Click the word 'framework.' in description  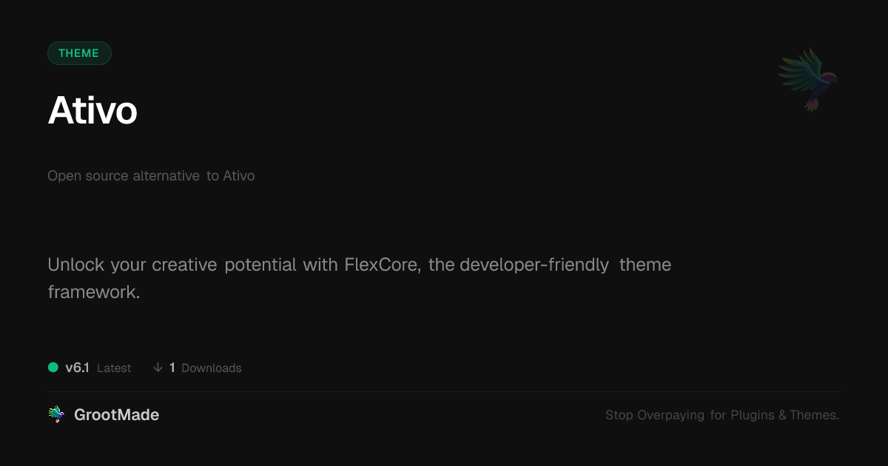pyautogui.click(x=94, y=292)
